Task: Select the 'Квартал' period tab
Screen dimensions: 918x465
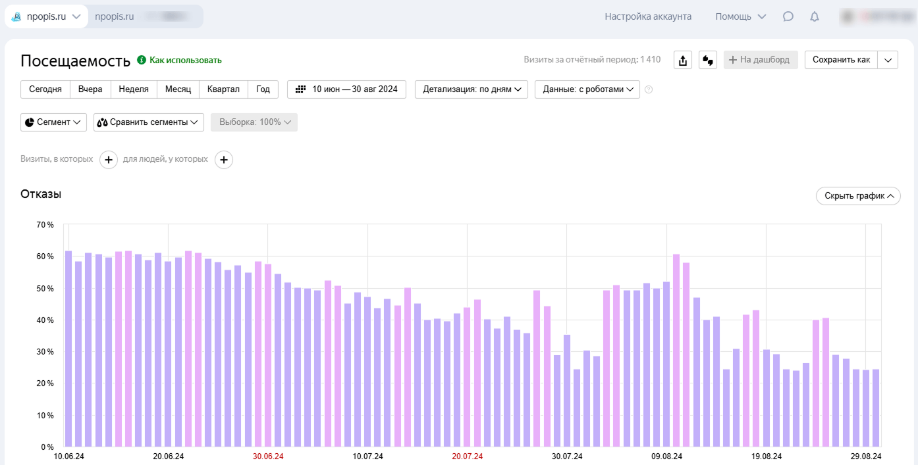Action: point(224,89)
